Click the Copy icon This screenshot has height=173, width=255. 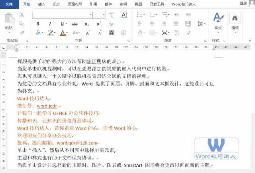click(22, 24)
